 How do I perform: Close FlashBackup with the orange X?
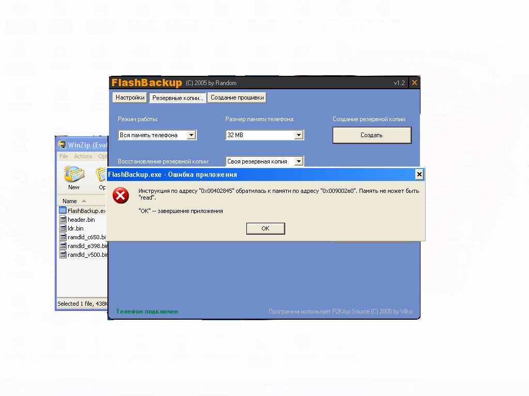(414, 82)
